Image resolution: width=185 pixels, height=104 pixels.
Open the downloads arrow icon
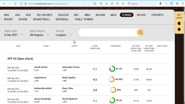[106, 3]
